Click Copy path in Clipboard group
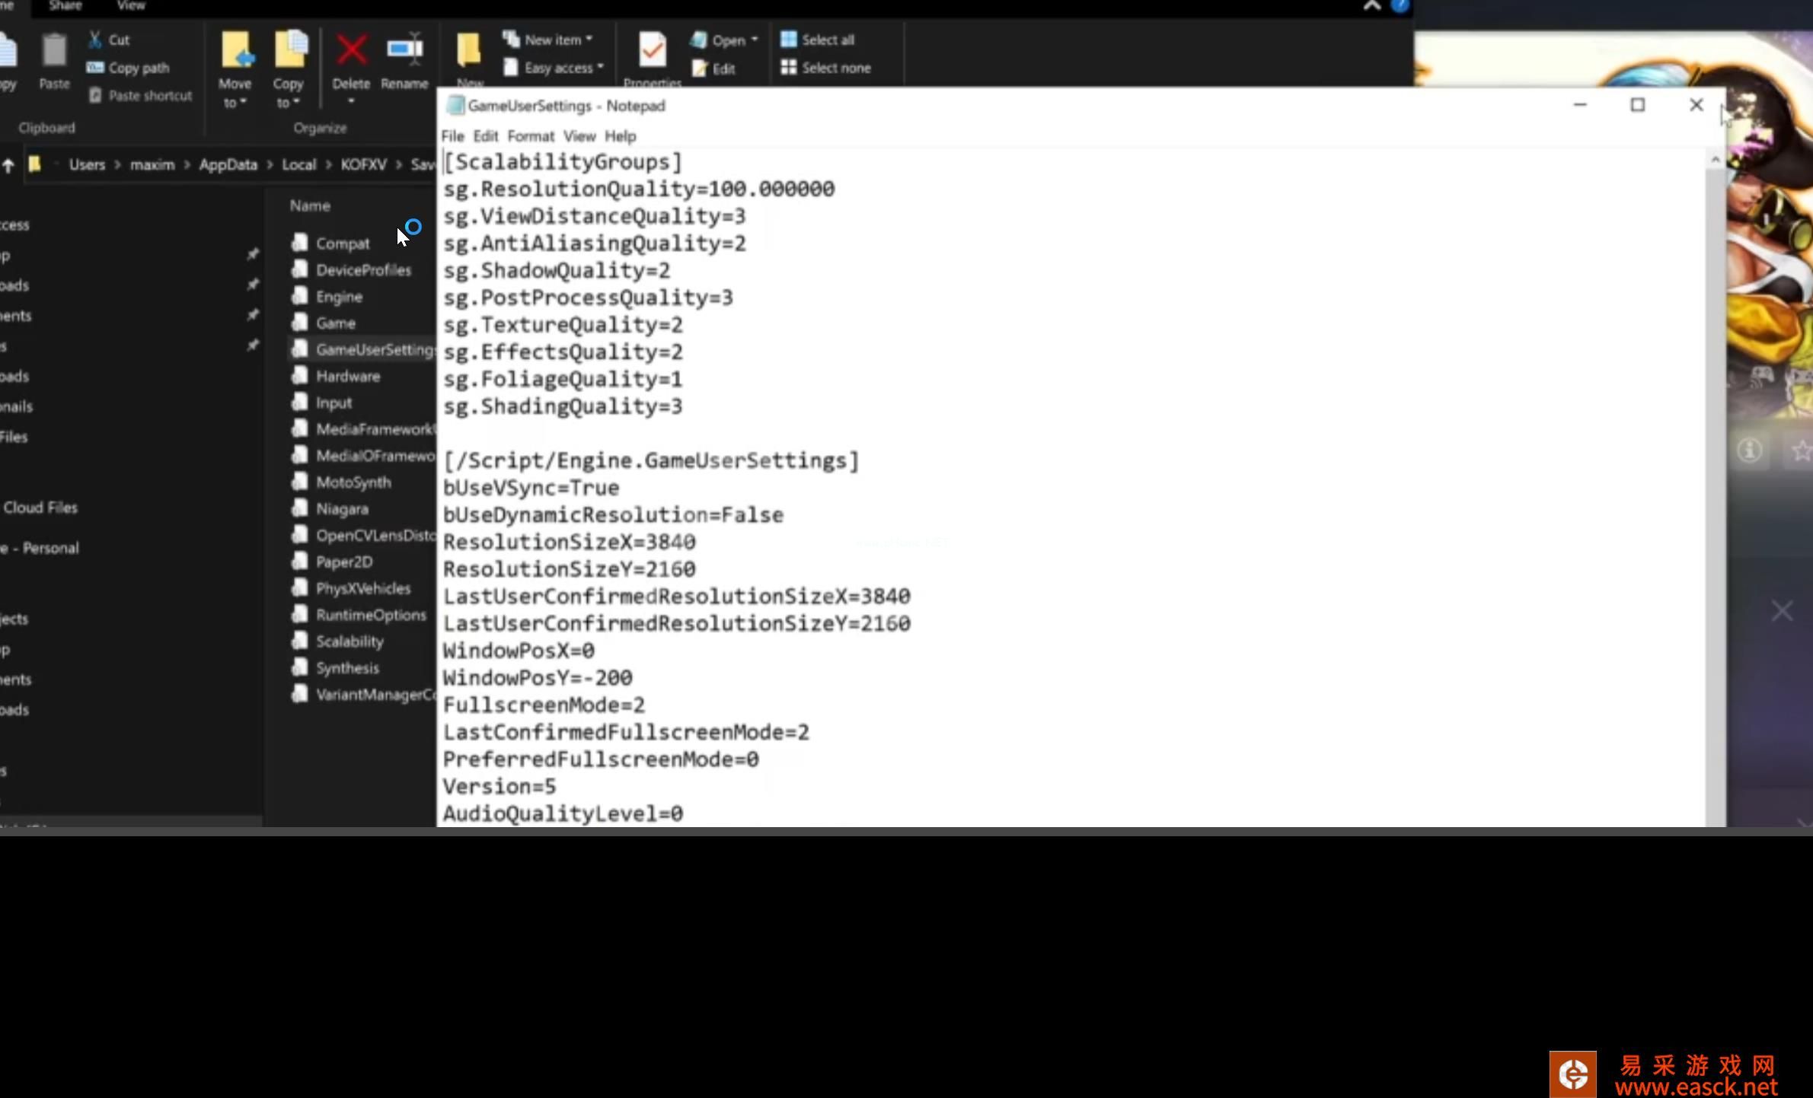The height and width of the screenshot is (1098, 1813). pyautogui.click(x=127, y=68)
